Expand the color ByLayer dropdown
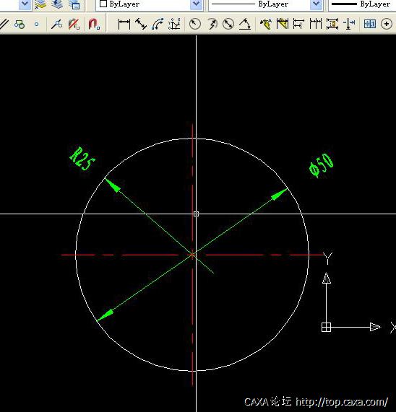 tap(196, 4)
